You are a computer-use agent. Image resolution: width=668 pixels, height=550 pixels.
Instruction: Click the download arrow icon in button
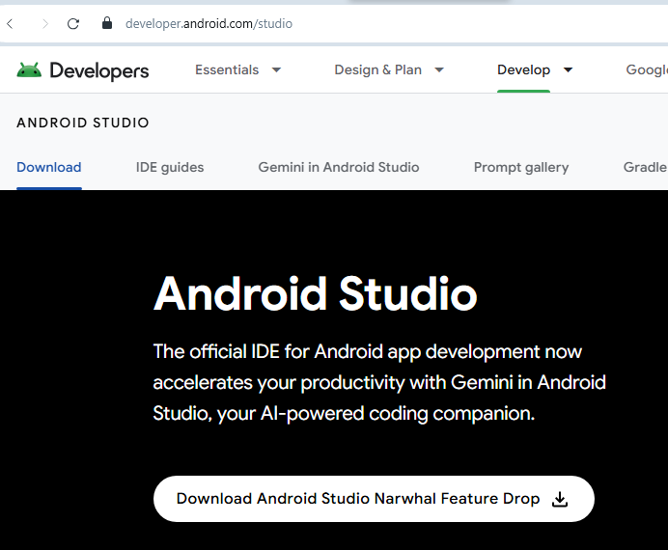[559, 499]
